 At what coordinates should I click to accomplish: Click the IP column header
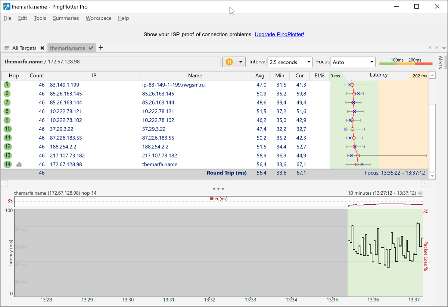(94, 75)
